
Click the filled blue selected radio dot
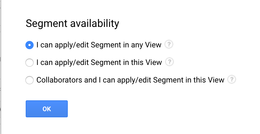(x=30, y=45)
